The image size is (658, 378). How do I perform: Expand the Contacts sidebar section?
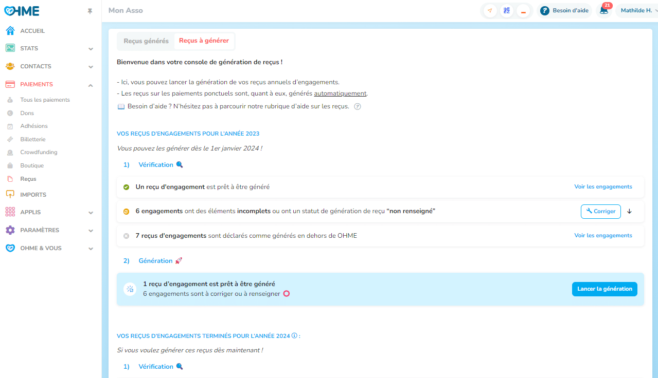[91, 67]
